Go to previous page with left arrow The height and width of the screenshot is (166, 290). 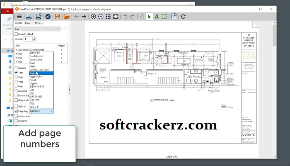point(76,17)
